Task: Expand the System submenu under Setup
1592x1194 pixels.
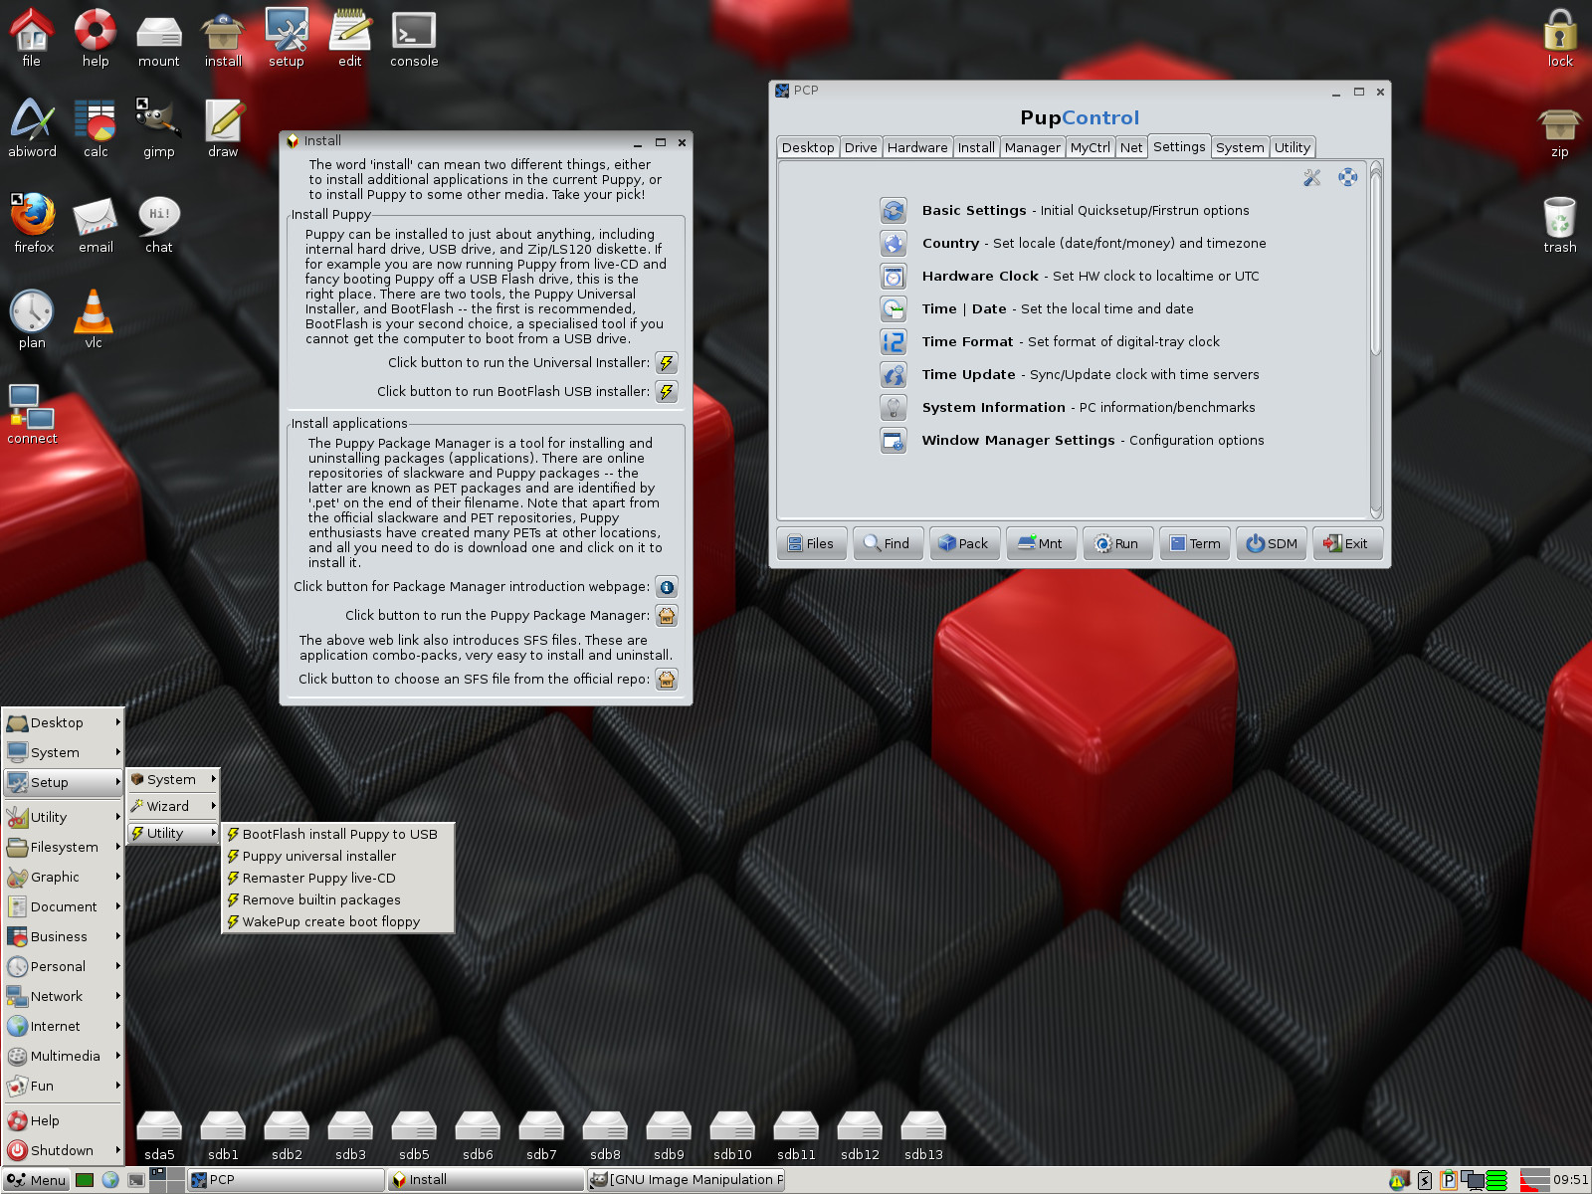Action: (x=173, y=780)
